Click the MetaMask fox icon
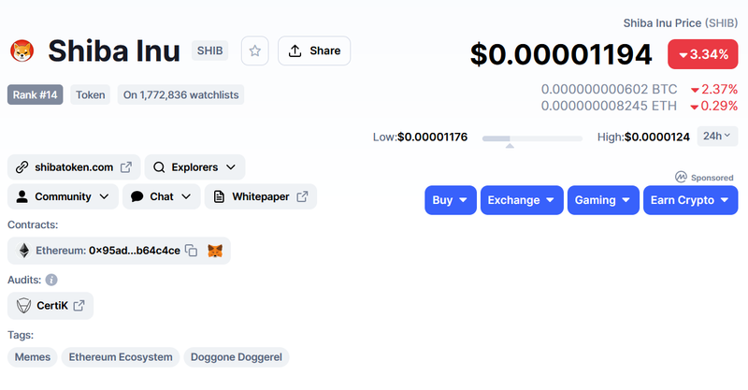The width and height of the screenshot is (748, 390). tap(215, 251)
